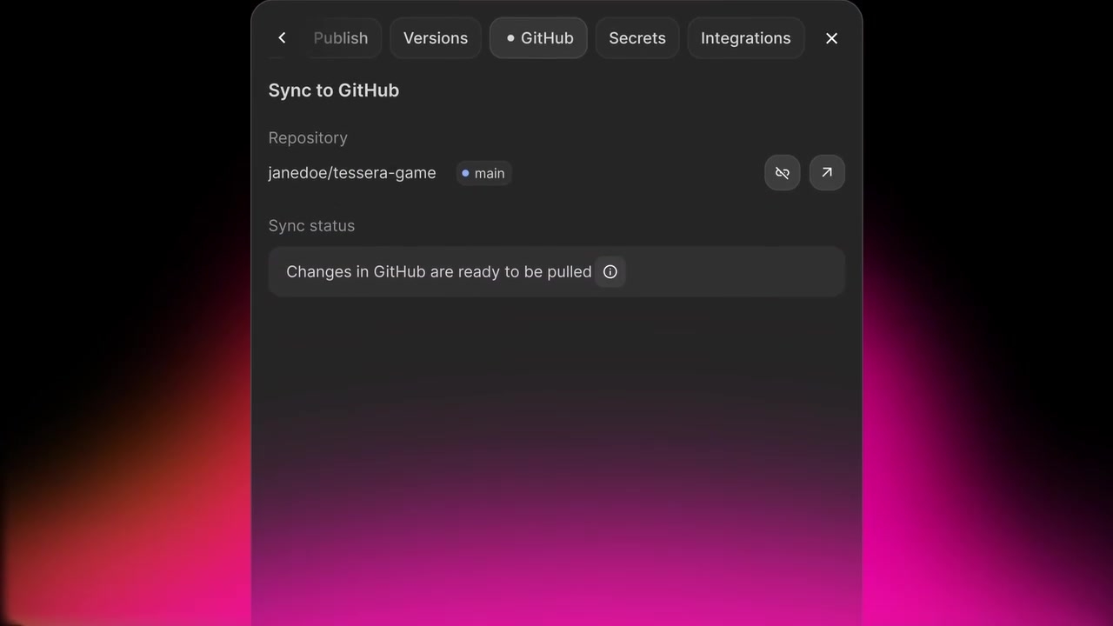Show sync status info icon
This screenshot has width=1113, height=626.
tap(610, 271)
